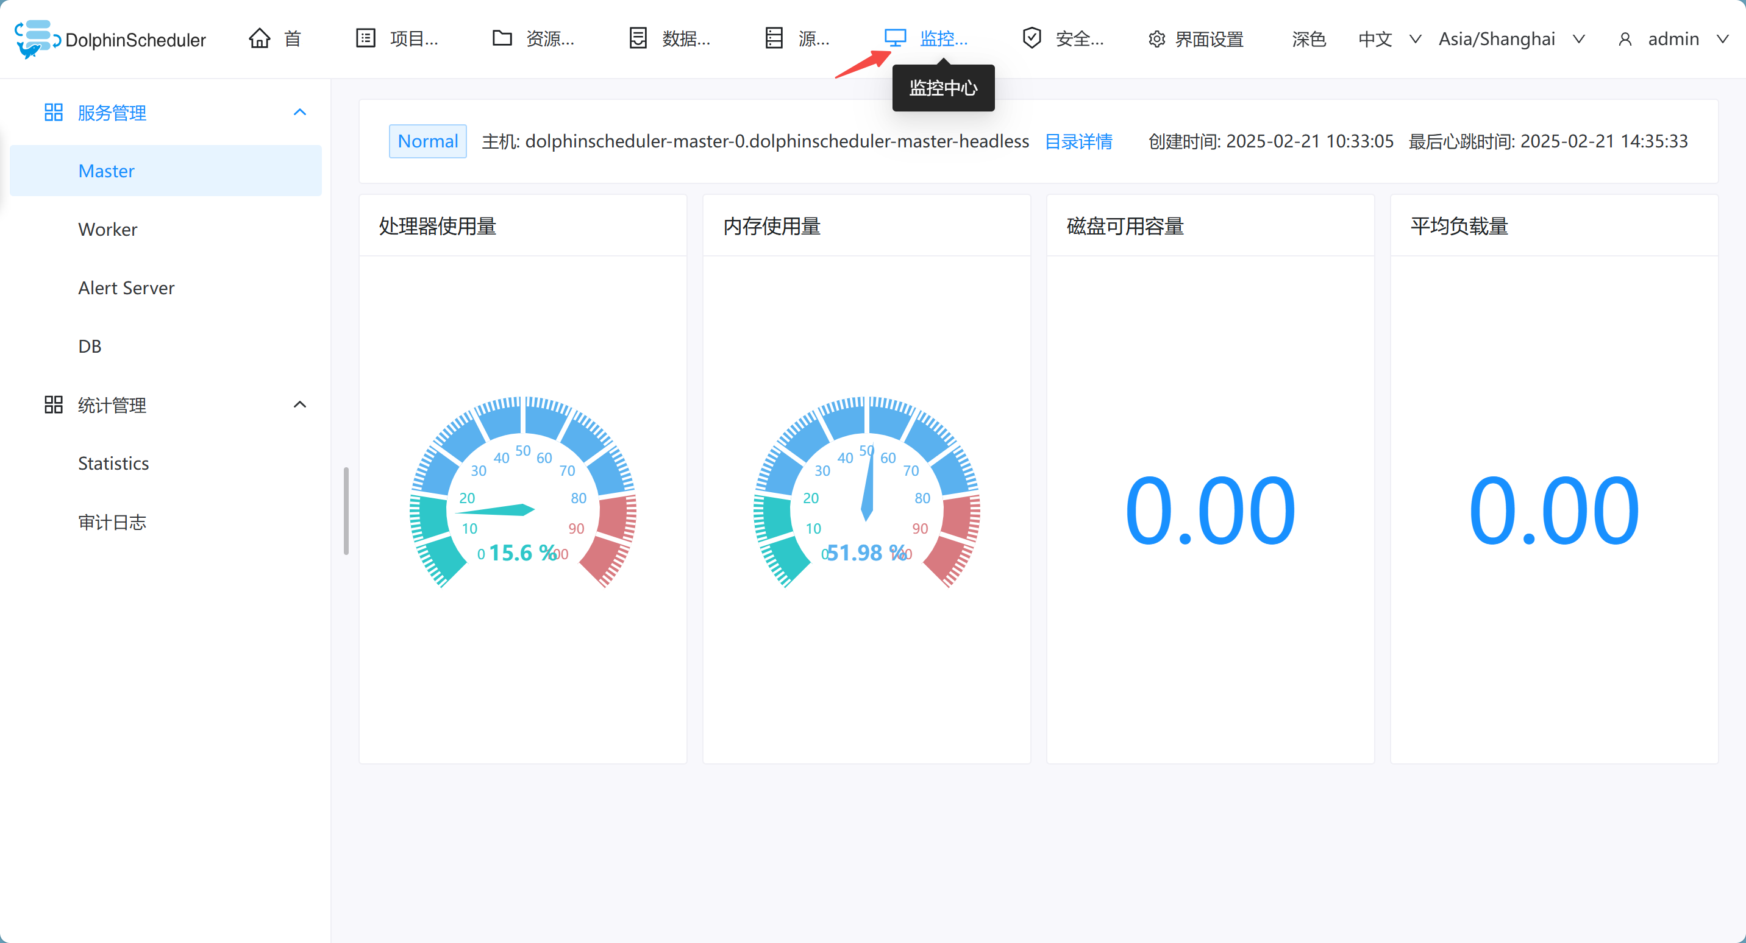Click the resources folder icon
This screenshot has height=943, width=1746.
[502, 38]
